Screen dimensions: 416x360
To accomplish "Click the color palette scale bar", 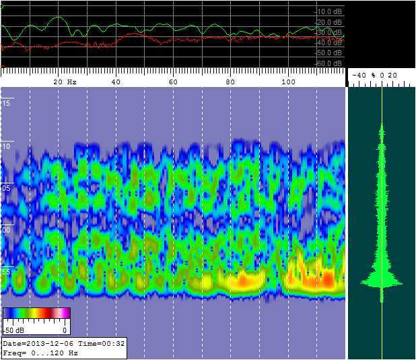I will [x=37, y=313].
